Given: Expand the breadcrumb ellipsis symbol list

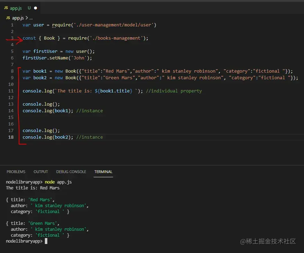Looking at the screenshot, I should coord(31,18).
